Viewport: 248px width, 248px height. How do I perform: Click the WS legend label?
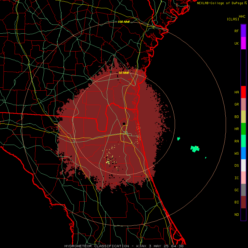[x=236, y=153]
